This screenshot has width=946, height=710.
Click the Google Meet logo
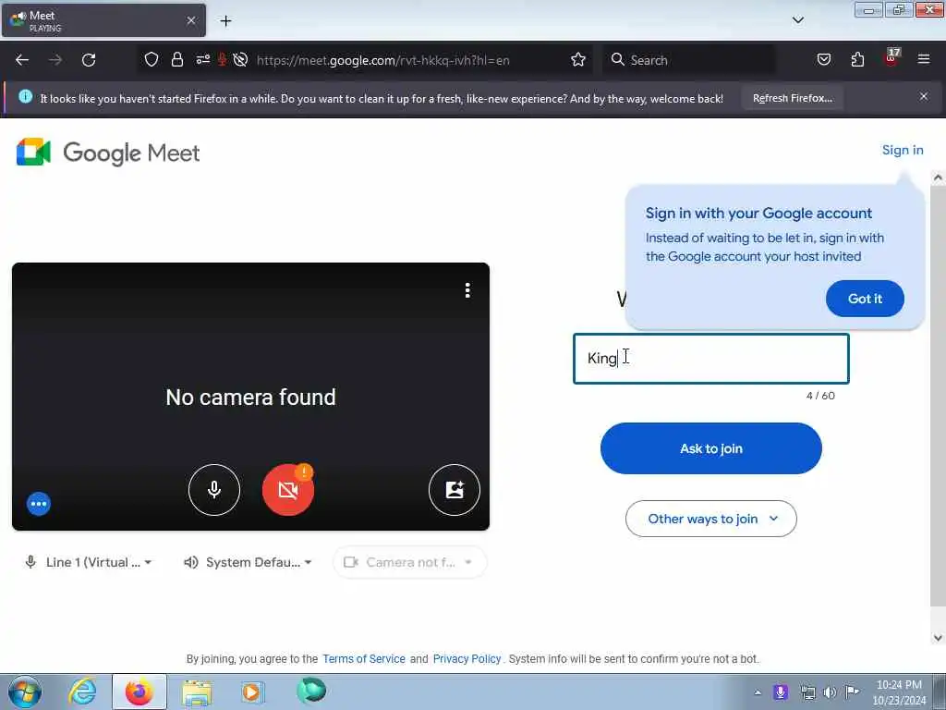pyautogui.click(x=108, y=153)
